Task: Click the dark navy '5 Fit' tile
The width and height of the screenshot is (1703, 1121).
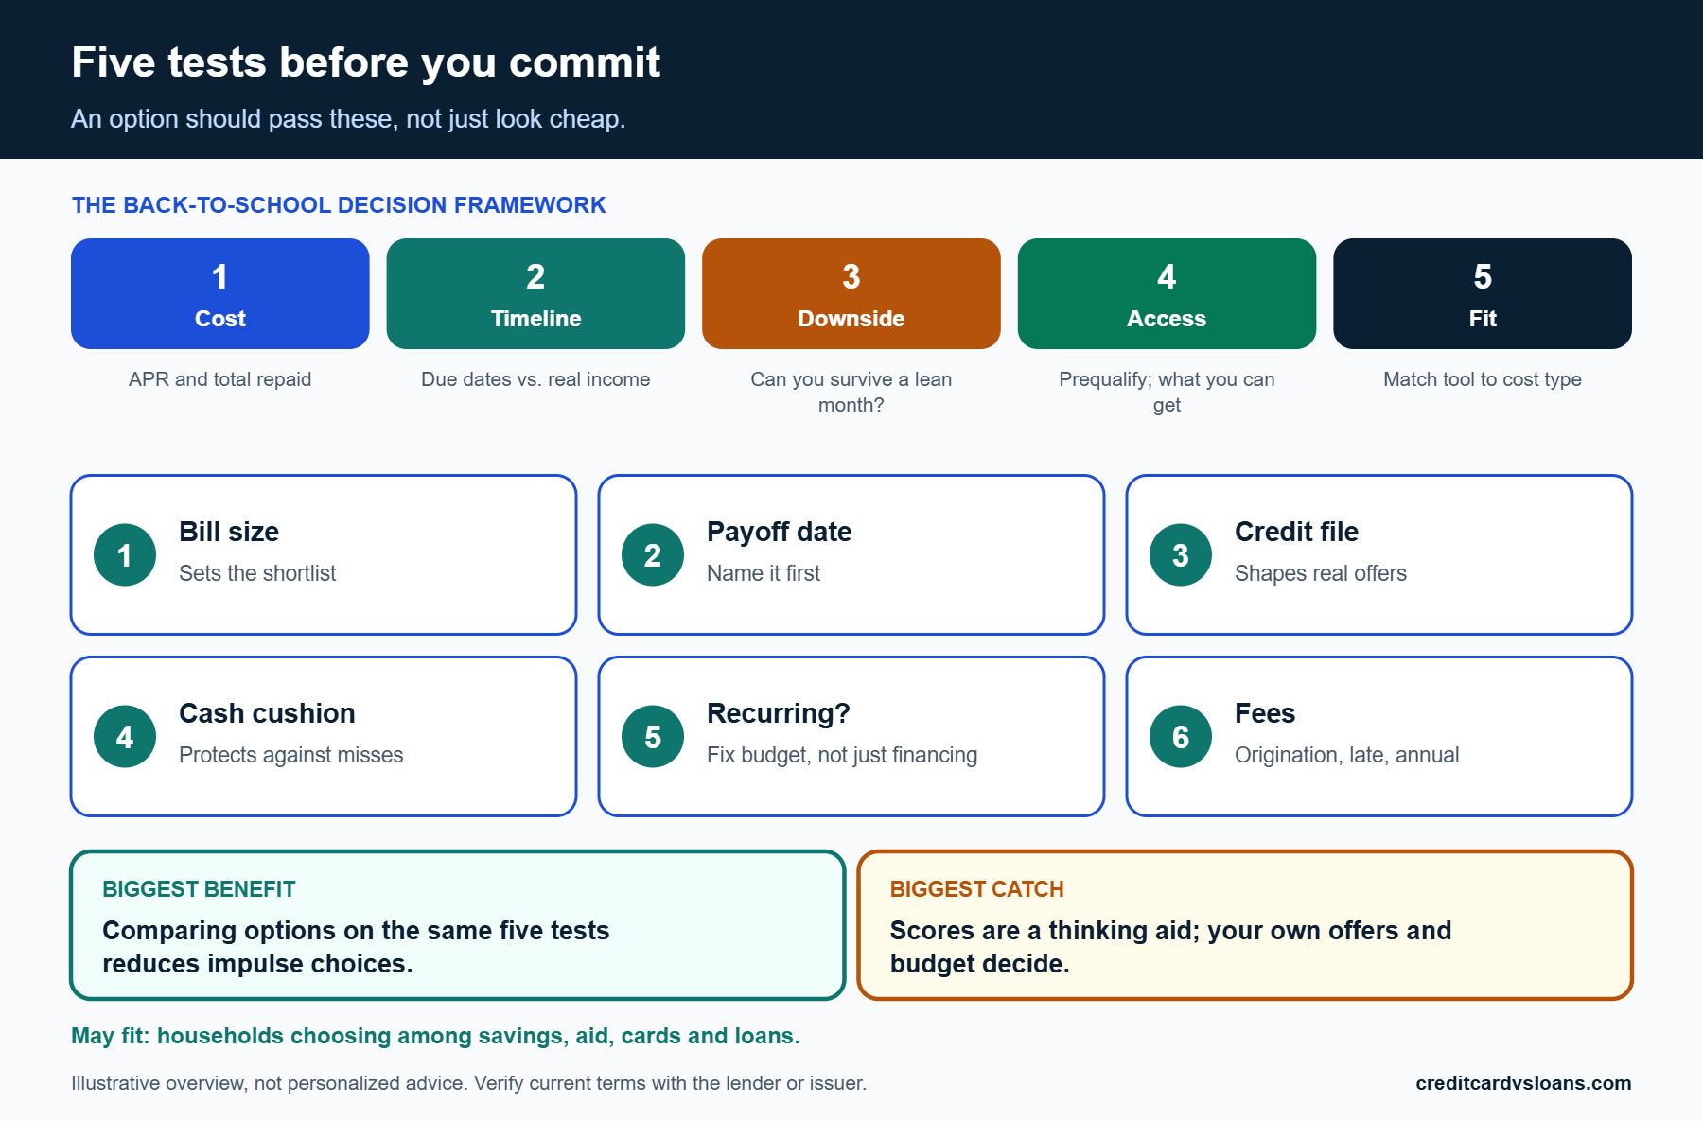Action: (x=1483, y=293)
